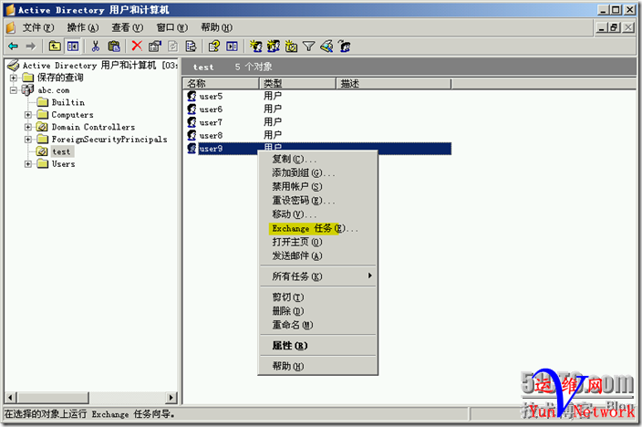Choose 发送邮件(A) in context menu
This screenshot has height=427, width=642.
click(x=317, y=255)
